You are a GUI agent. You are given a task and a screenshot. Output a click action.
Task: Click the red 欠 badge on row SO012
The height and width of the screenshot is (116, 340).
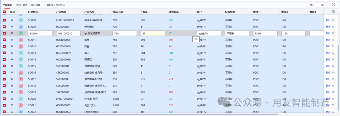[20, 46]
